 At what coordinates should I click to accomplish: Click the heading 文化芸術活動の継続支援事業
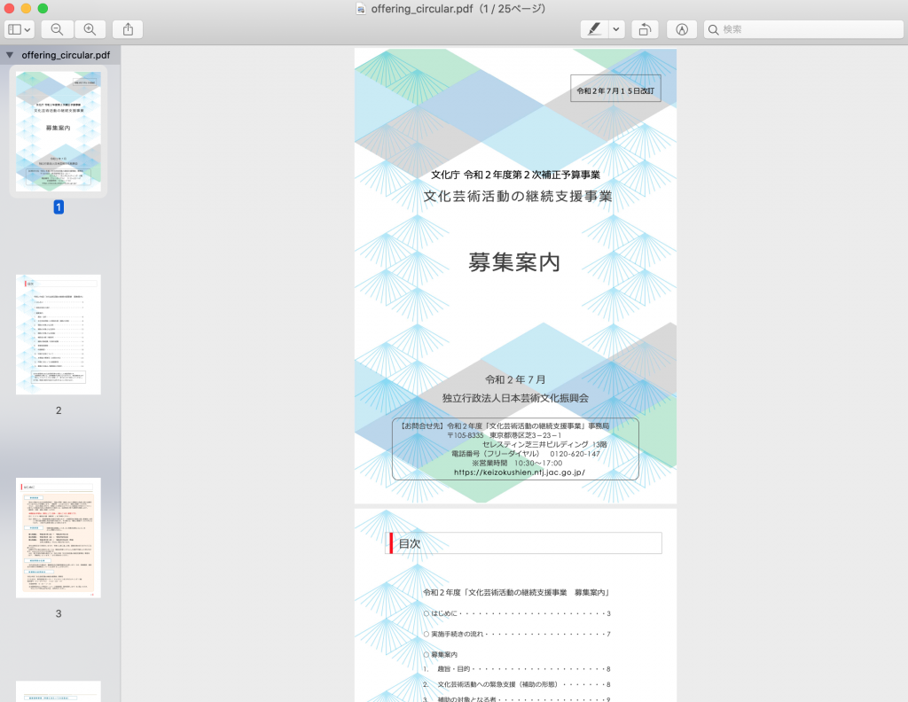[x=517, y=196]
